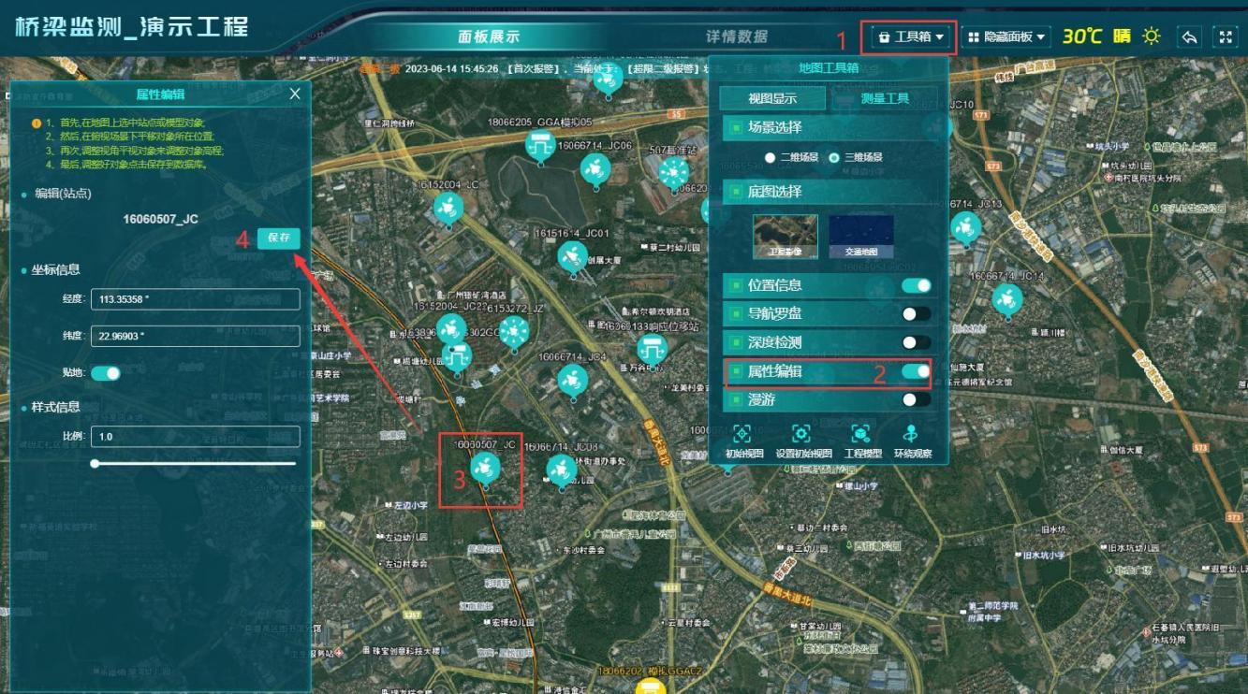The height and width of the screenshot is (694, 1248).
Task: Click the 保存 button
Action: click(x=279, y=238)
